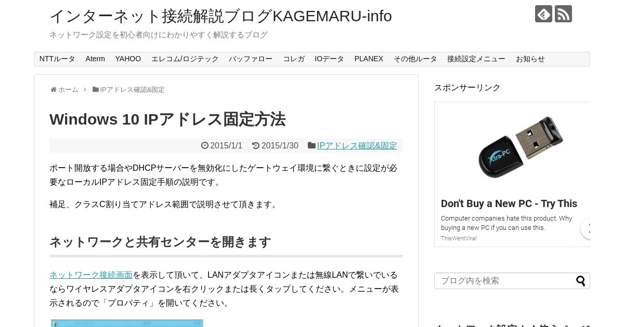Open the Feedly subscribe icon

pos(543,14)
